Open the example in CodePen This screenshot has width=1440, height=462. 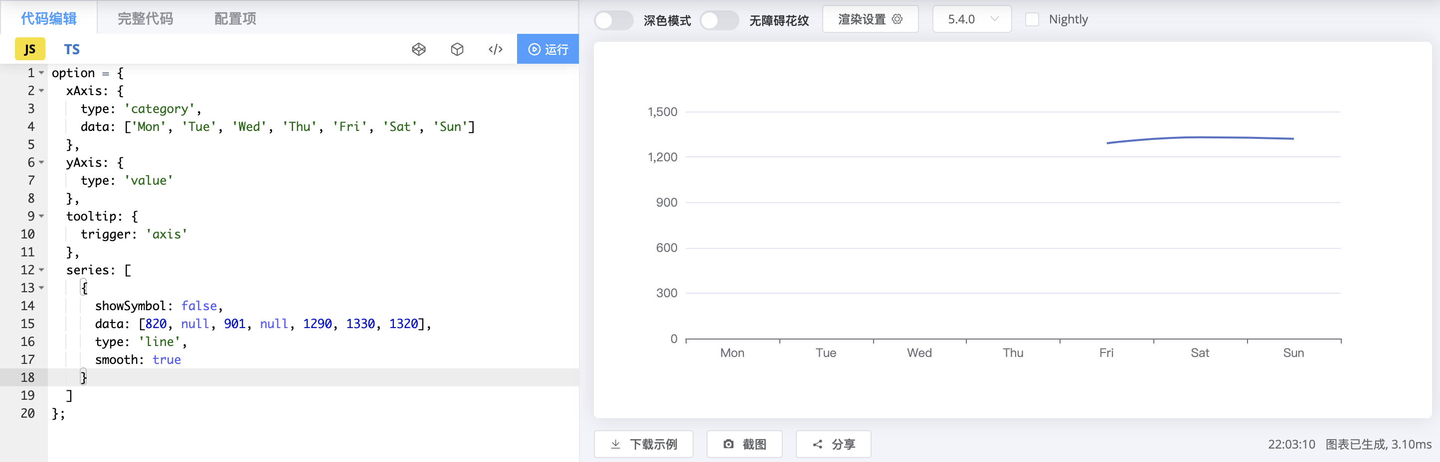point(419,49)
